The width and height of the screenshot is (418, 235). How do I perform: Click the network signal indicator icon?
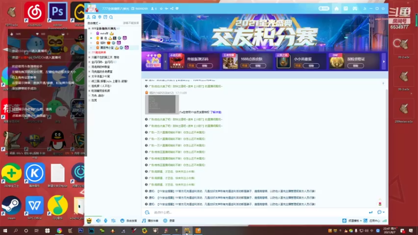385,220
